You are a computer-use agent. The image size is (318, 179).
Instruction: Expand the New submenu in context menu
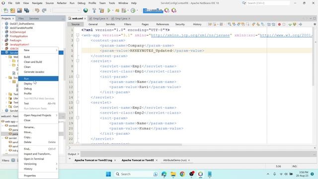[38, 50]
